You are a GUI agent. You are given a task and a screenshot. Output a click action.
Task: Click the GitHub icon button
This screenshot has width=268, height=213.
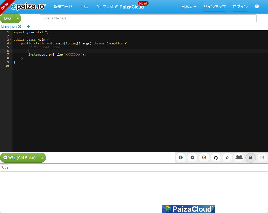(x=216, y=158)
